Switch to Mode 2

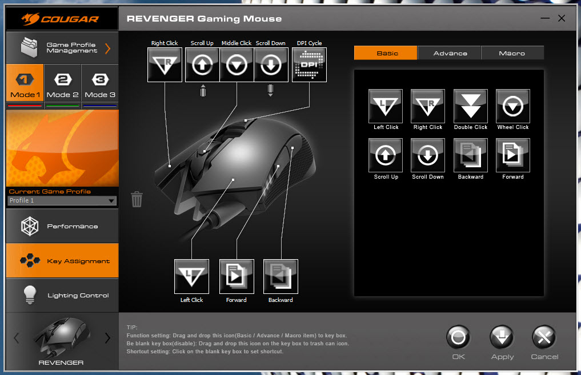click(x=63, y=83)
